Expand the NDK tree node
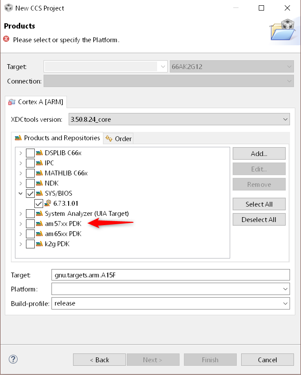The height and width of the screenshot is (375, 301). (x=21, y=183)
